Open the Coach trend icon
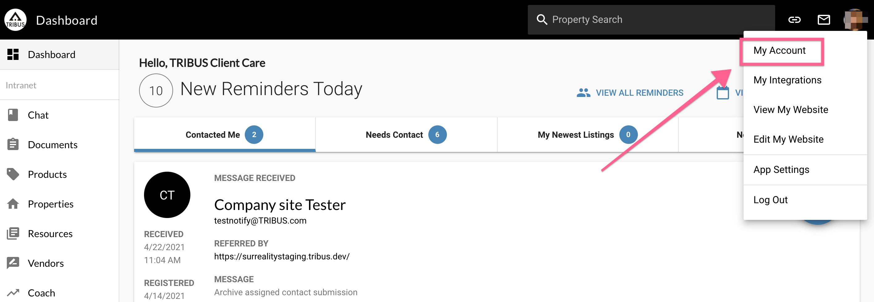This screenshot has width=874, height=302. pyautogui.click(x=13, y=293)
